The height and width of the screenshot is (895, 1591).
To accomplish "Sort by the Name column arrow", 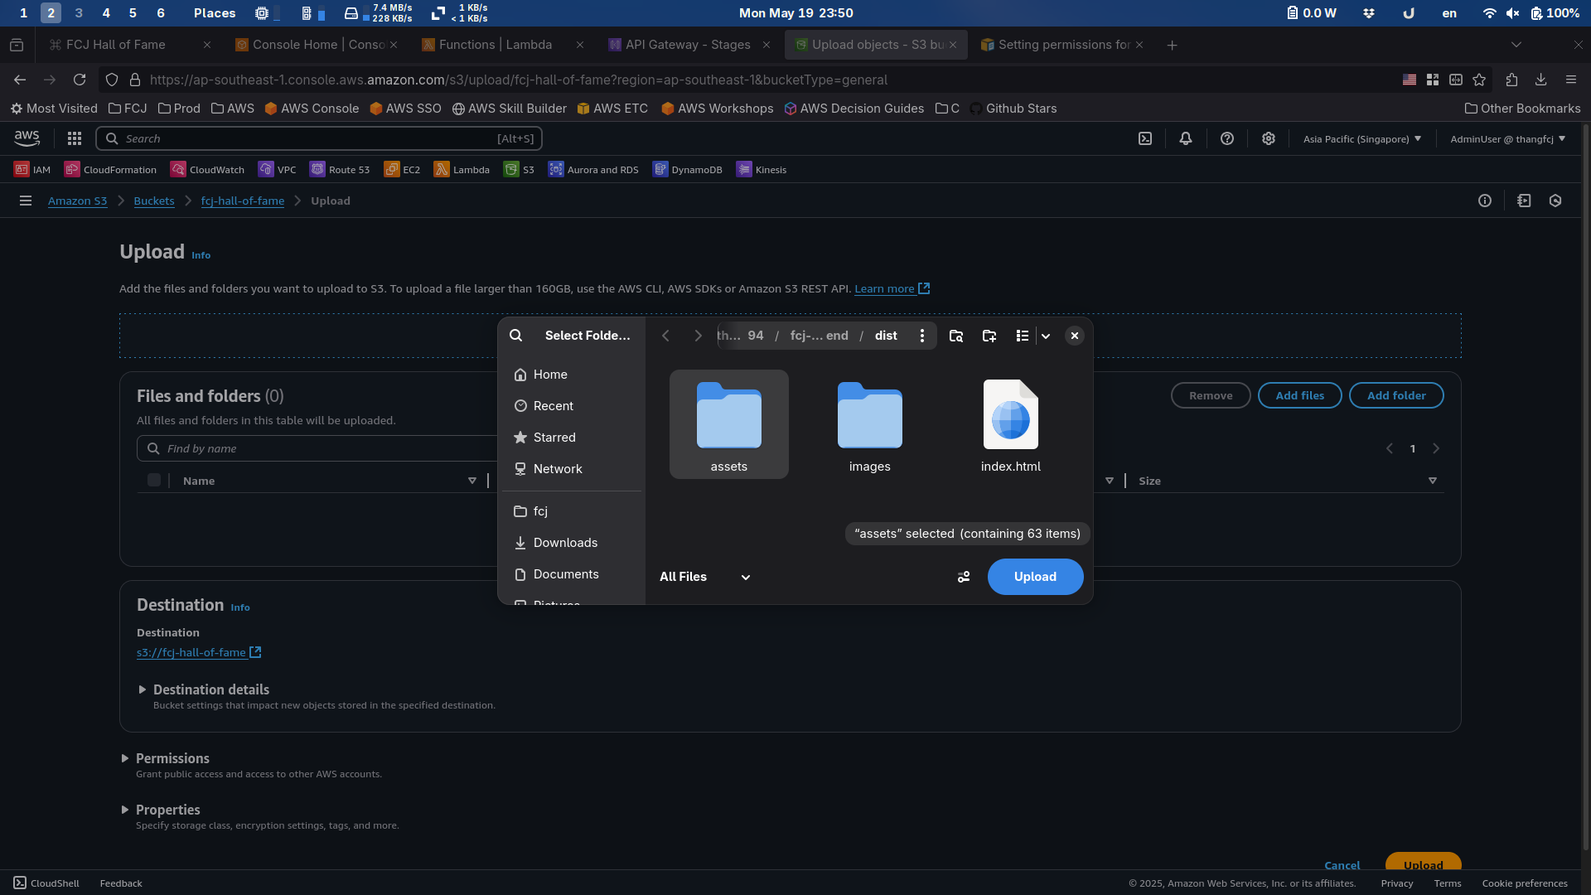I will [x=472, y=481].
